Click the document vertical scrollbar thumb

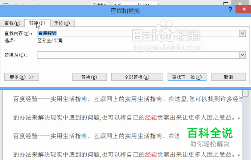(246, 93)
